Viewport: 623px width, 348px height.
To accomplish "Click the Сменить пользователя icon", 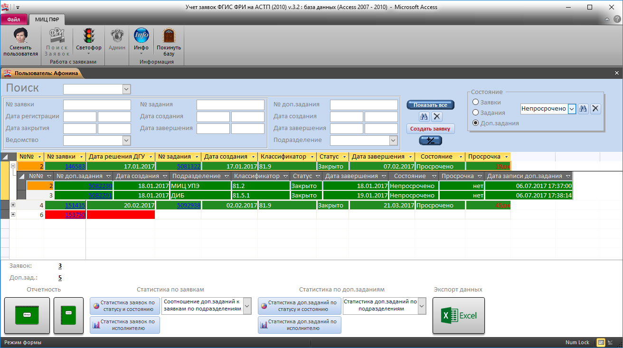I will [20, 37].
